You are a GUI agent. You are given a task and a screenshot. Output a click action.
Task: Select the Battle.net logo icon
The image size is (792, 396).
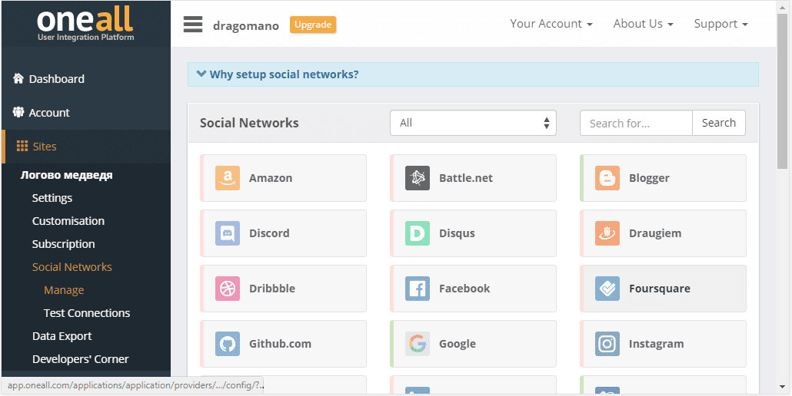418,178
